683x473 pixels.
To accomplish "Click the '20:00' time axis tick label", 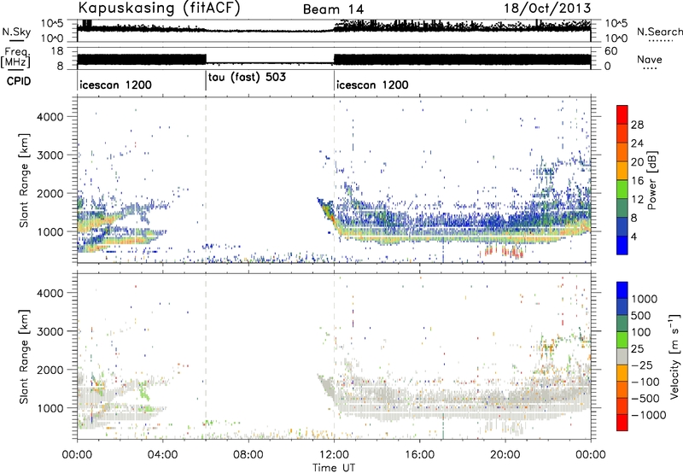I will pyautogui.click(x=505, y=455).
